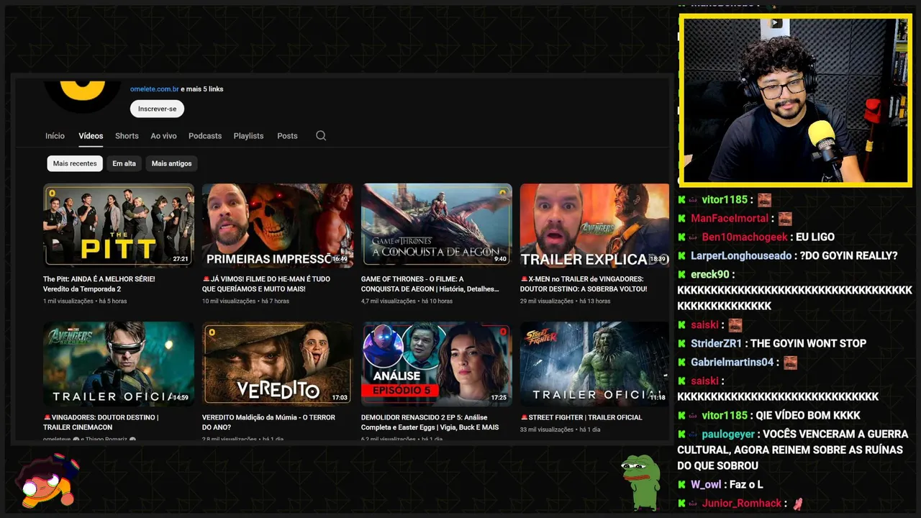Click chat username vitor1185 on the emote-only message
This screenshot has height=518, width=921.
pos(725,199)
